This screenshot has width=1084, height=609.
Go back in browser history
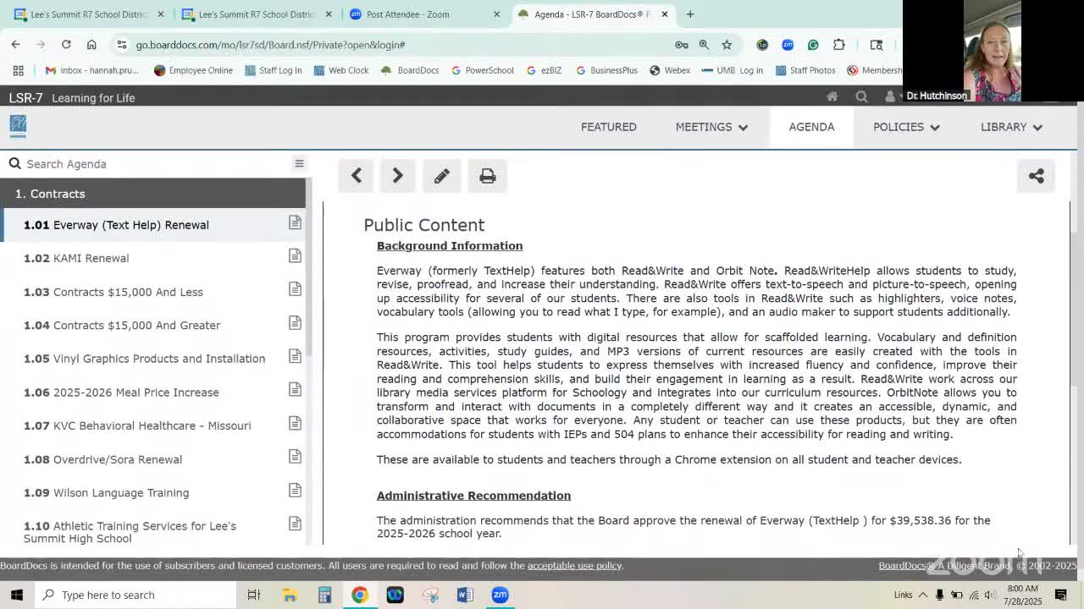(16, 44)
